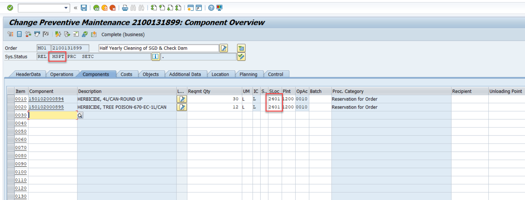Open component link 150102000894
525x200 pixels.
coord(46,99)
